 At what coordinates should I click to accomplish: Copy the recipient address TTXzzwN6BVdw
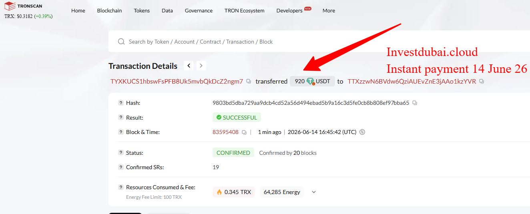(x=482, y=81)
